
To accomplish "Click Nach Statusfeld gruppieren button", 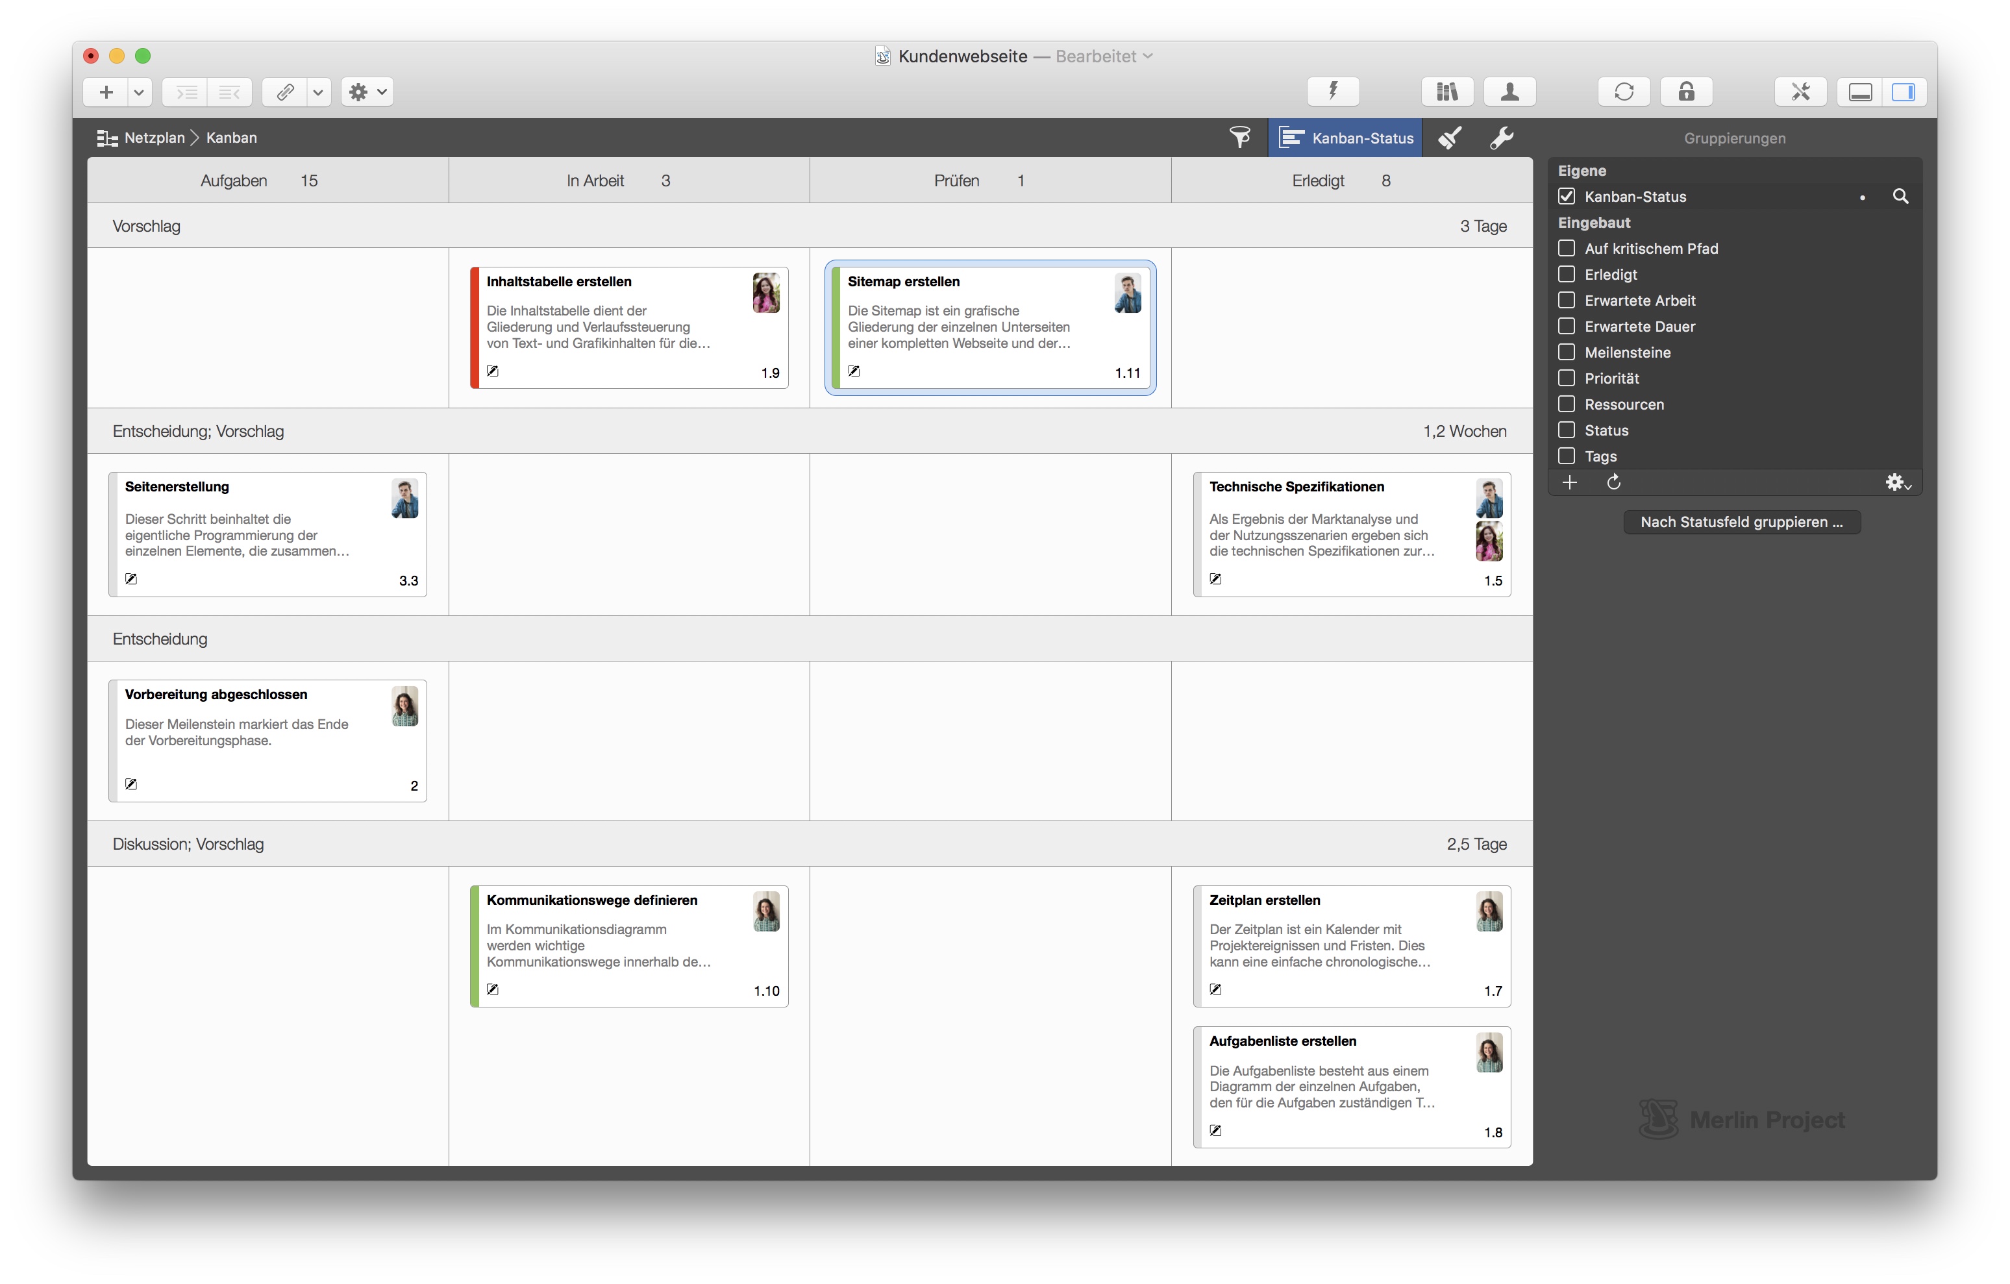I will click(1741, 522).
